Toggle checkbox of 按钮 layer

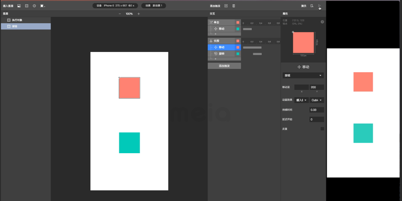pyautogui.click(x=9, y=27)
